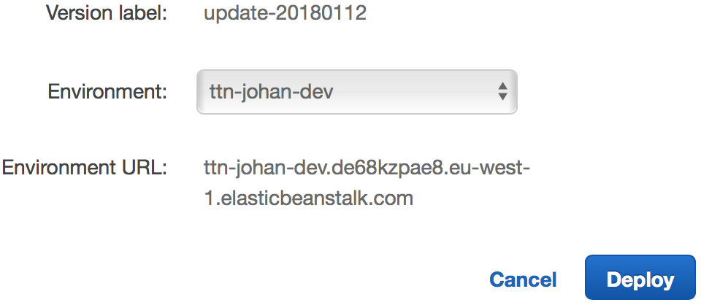Screen dimensions: 701x305
Task: Click the 1.elasticbeanstalk.com URL line
Action: 308,198
